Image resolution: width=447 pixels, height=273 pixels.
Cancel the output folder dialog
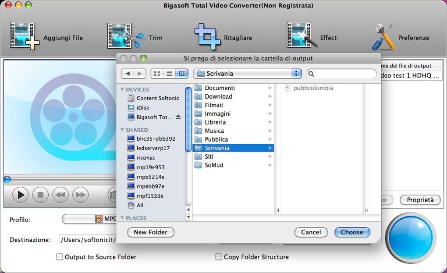(x=311, y=232)
